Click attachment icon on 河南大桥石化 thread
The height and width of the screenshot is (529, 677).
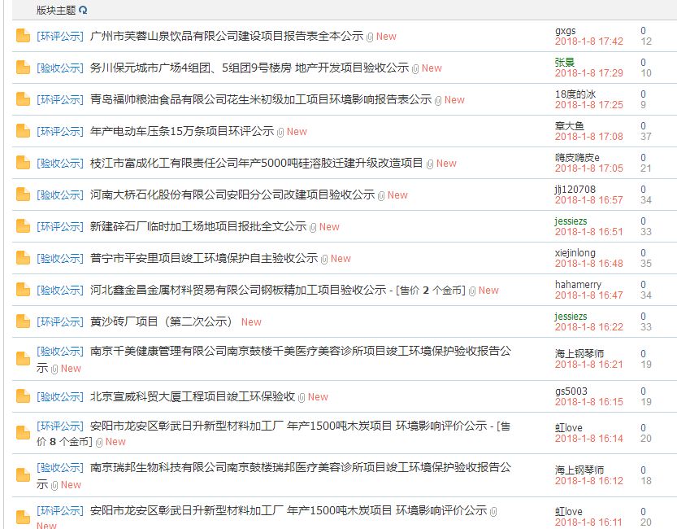pyautogui.click(x=381, y=196)
